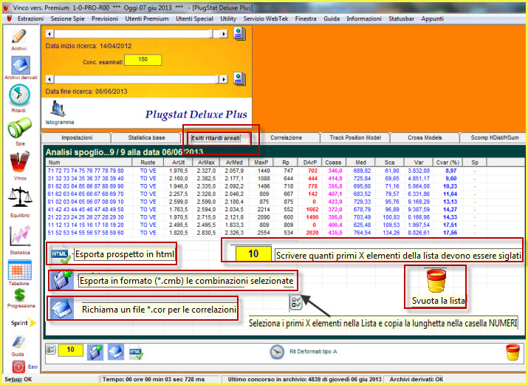
Task: Click right arrow of Data fine scrollbar
Action: click(x=224, y=79)
